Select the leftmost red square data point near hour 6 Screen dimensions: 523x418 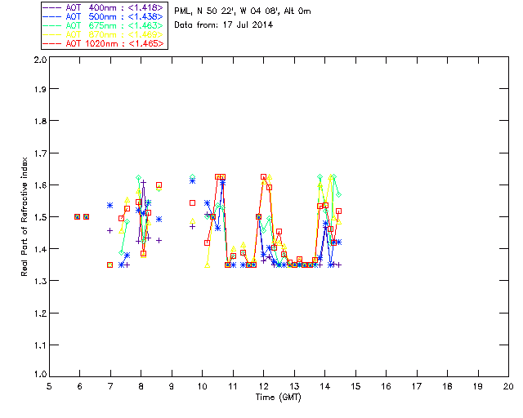[x=77, y=216]
